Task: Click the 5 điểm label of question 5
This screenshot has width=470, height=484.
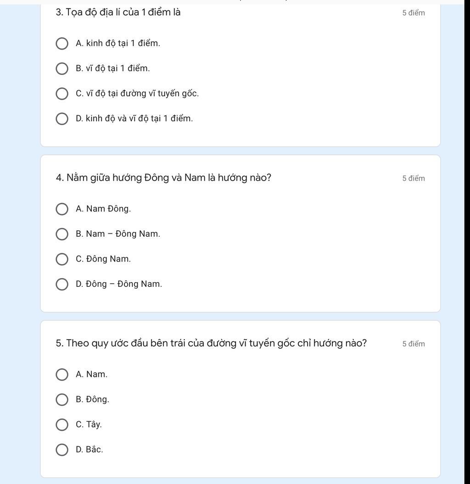Action: (413, 344)
